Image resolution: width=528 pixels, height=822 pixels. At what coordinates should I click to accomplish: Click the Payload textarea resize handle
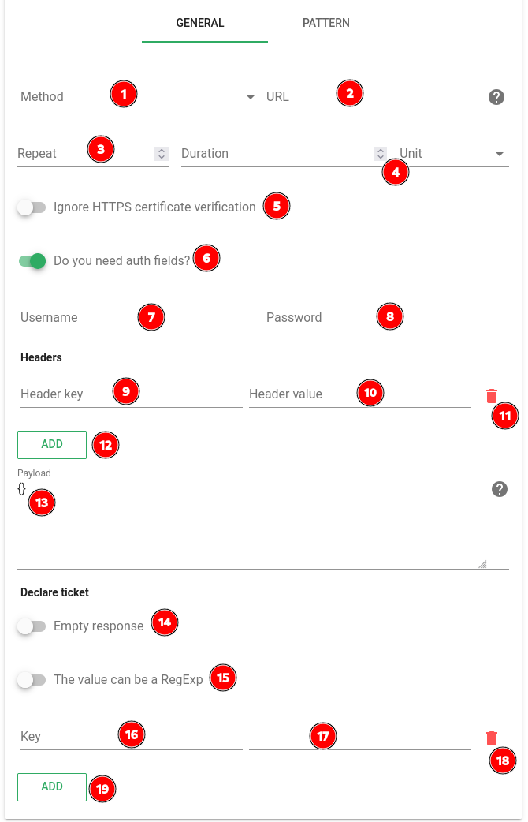point(482,564)
